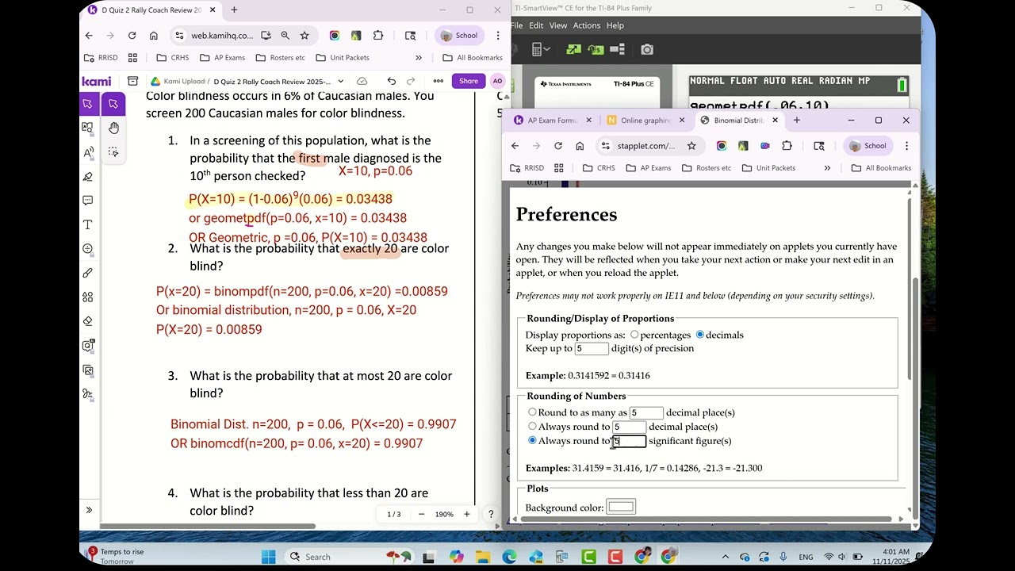Screen dimensions: 1015x571
Task: Open Windows Start button
Action: (268, 557)
